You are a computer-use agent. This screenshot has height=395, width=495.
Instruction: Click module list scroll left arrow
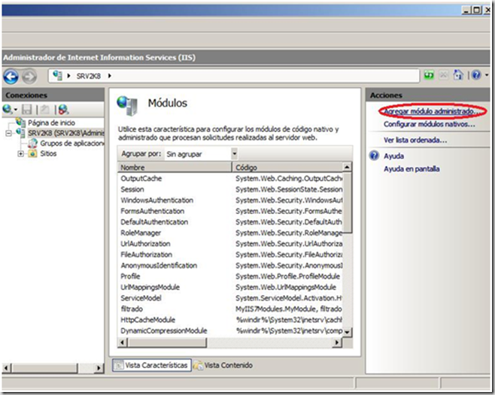(x=123, y=342)
